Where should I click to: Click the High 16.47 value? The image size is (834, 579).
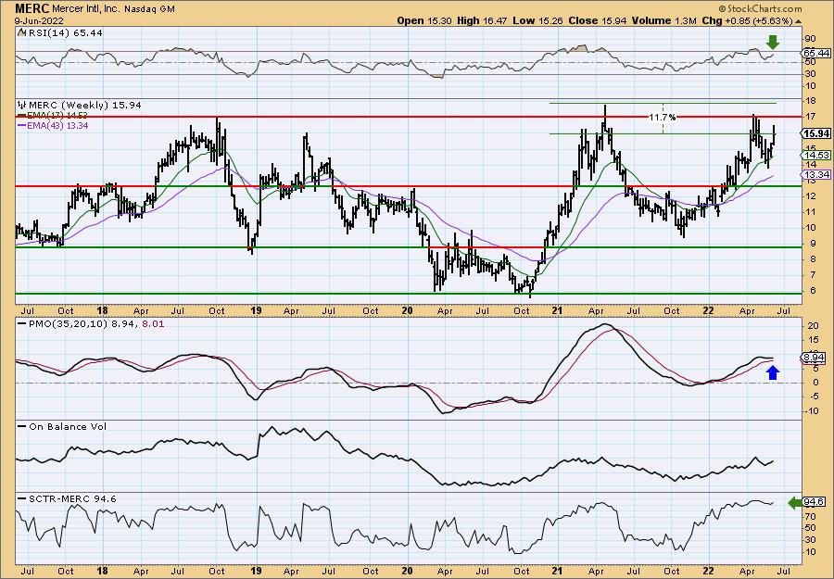tap(483, 20)
